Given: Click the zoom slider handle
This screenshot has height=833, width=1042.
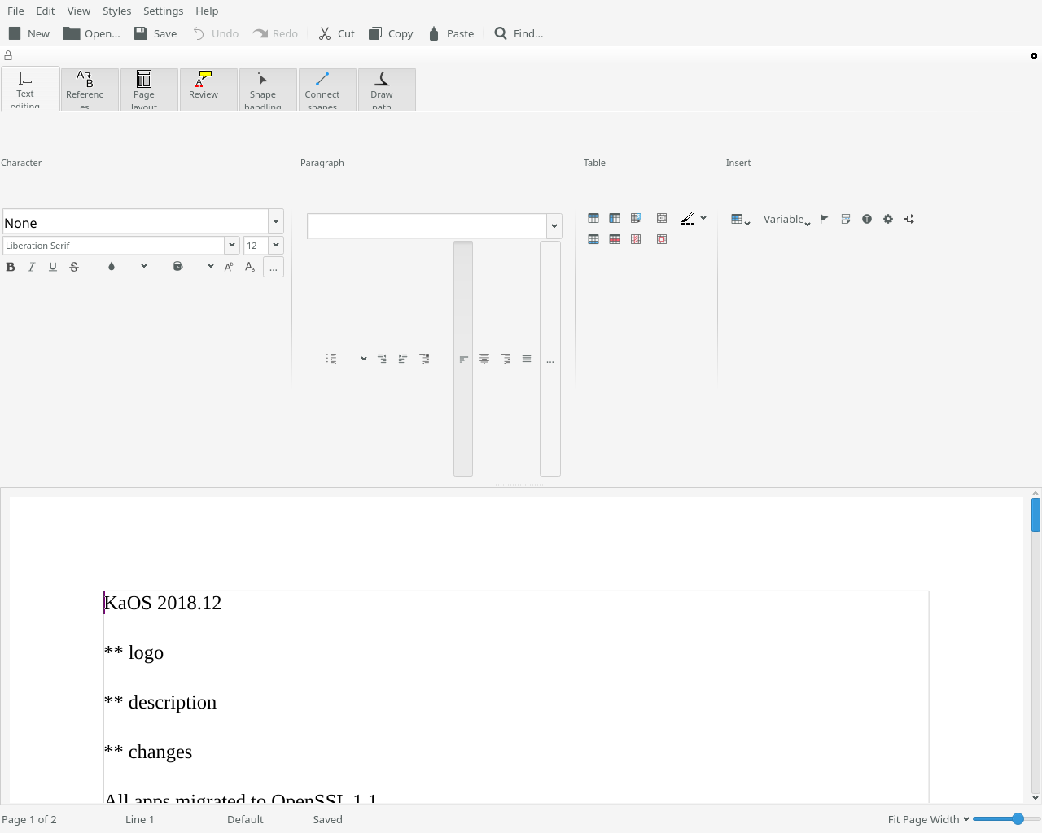Looking at the screenshot, I should tap(1018, 819).
